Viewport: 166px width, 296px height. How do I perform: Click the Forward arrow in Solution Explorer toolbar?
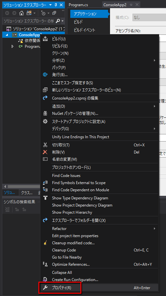pos(14,13)
